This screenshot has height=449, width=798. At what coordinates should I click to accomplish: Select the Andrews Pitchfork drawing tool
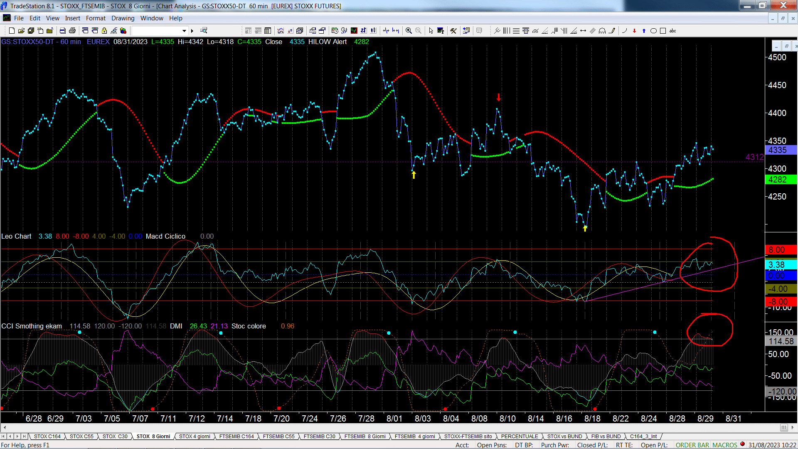click(x=497, y=31)
